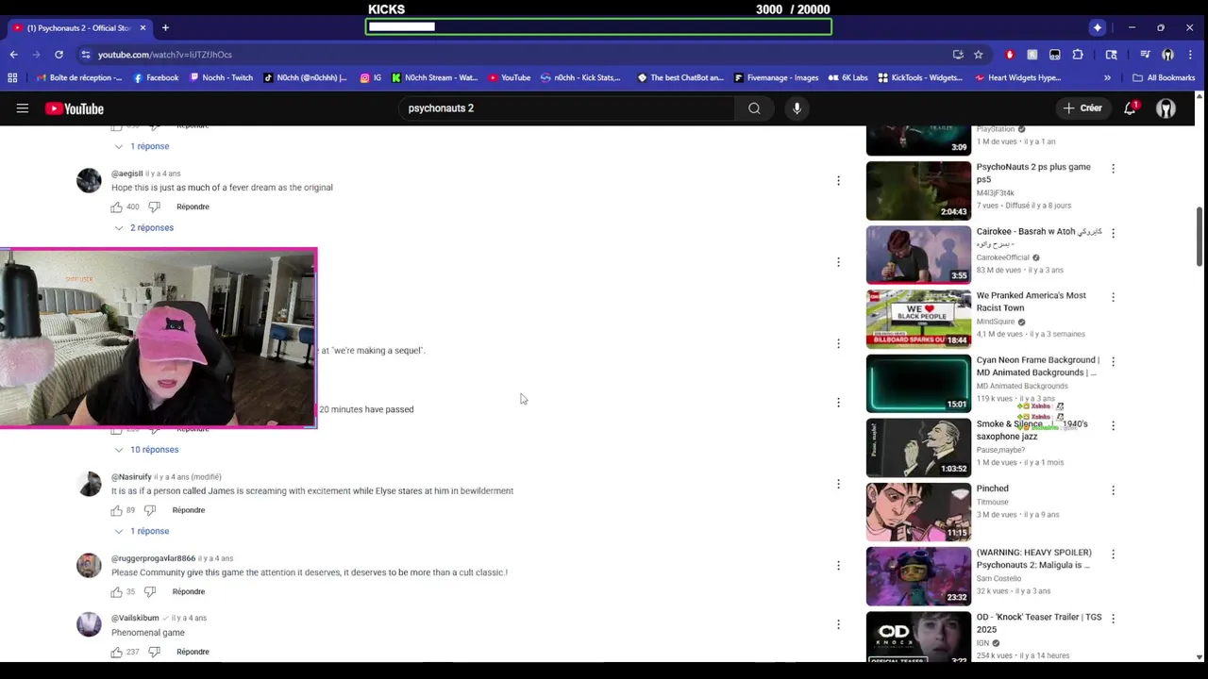Open more options for Pinched video
Viewport: 1208px width, 679px height.
(1113, 490)
